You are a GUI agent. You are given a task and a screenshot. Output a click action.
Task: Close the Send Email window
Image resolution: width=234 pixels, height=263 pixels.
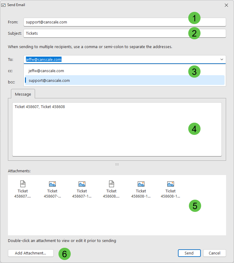pyautogui.click(x=226, y=5)
